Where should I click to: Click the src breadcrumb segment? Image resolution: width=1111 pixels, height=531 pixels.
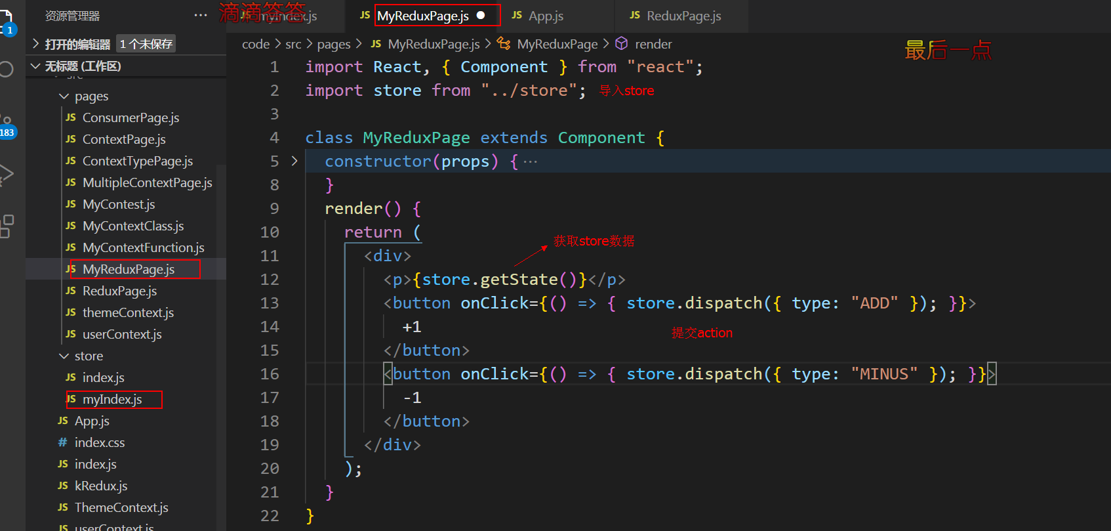click(293, 44)
